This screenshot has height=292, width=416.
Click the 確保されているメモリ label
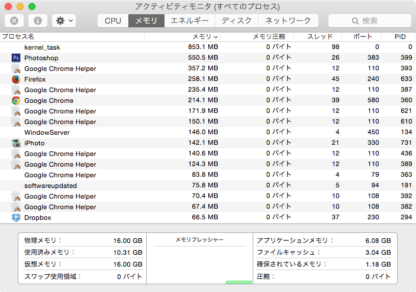click(x=291, y=264)
